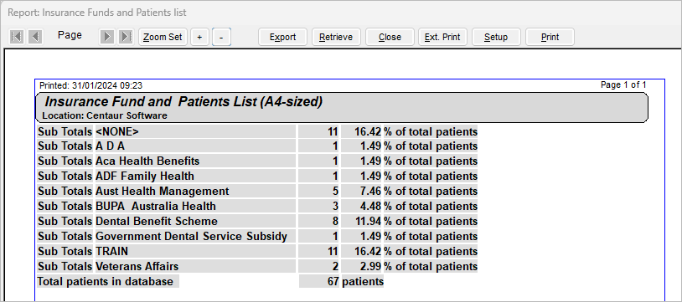Viewport: 682px width, 302px height.
Task: Click the Retrieve button
Action: [x=336, y=37]
